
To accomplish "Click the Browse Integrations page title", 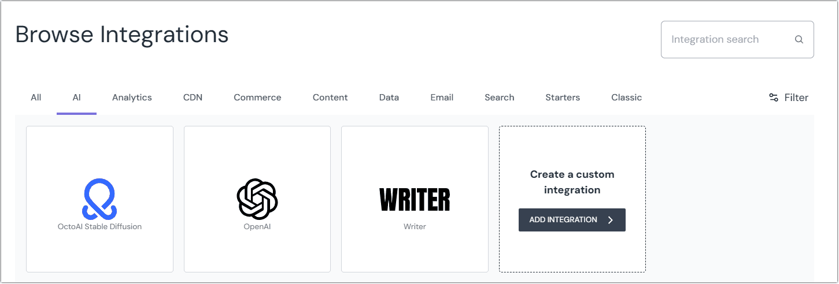I will click(122, 35).
